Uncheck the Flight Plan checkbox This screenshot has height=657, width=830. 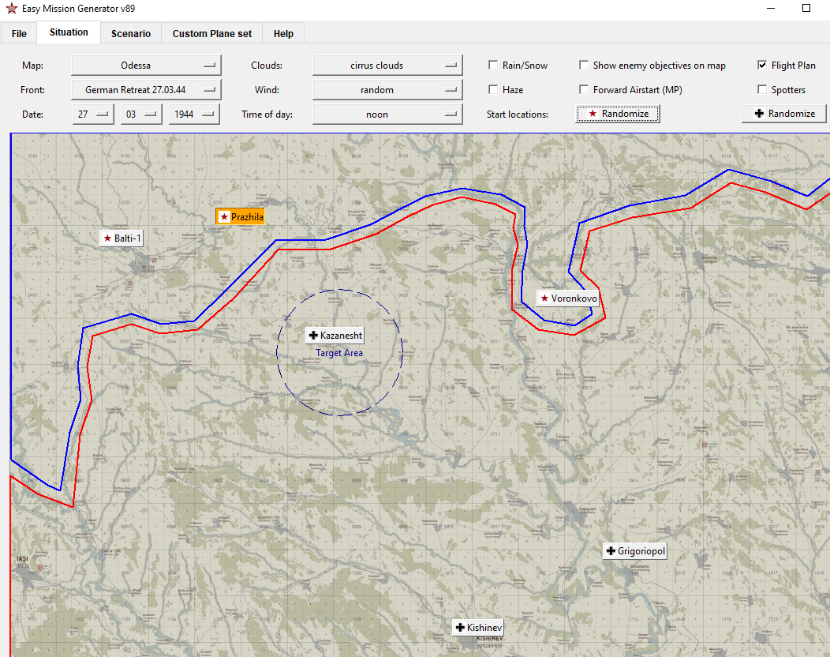[x=761, y=65]
